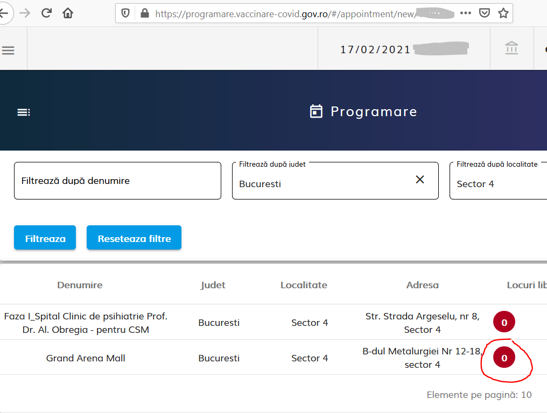Click the institution building icon
Screen dimensions: 547x413
point(511,49)
